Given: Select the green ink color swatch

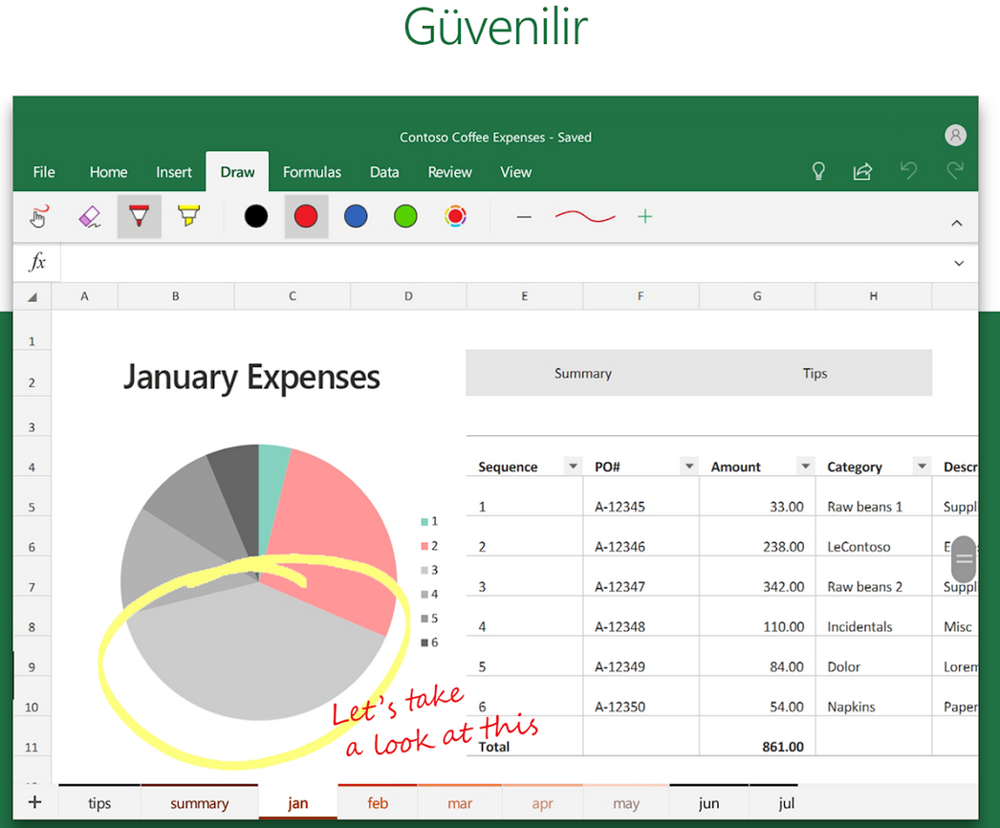Looking at the screenshot, I should 405,216.
